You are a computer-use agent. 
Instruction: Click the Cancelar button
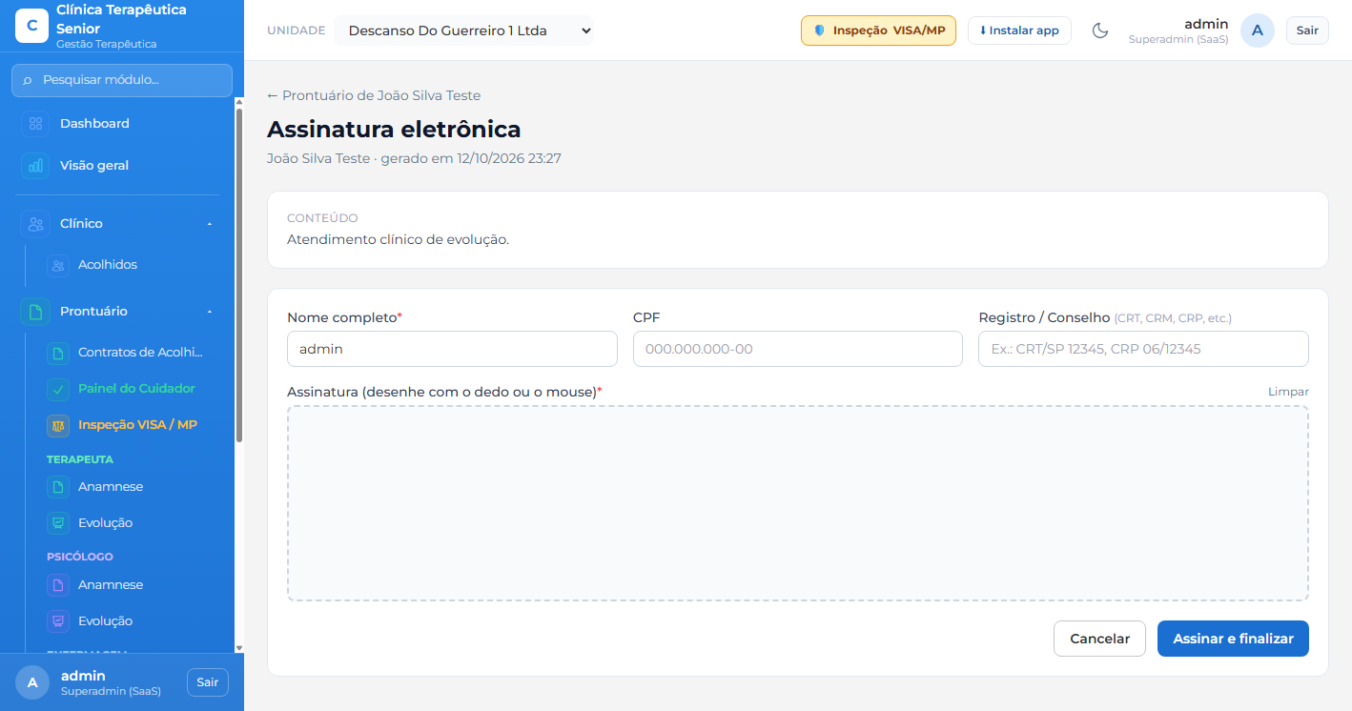coord(1099,639)
